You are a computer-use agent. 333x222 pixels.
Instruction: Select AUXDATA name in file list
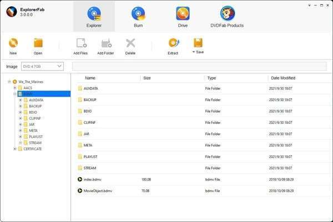pos(90,88)
